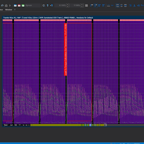Click the cloud upload icon
Screen dimensions: 144x144
6,5
